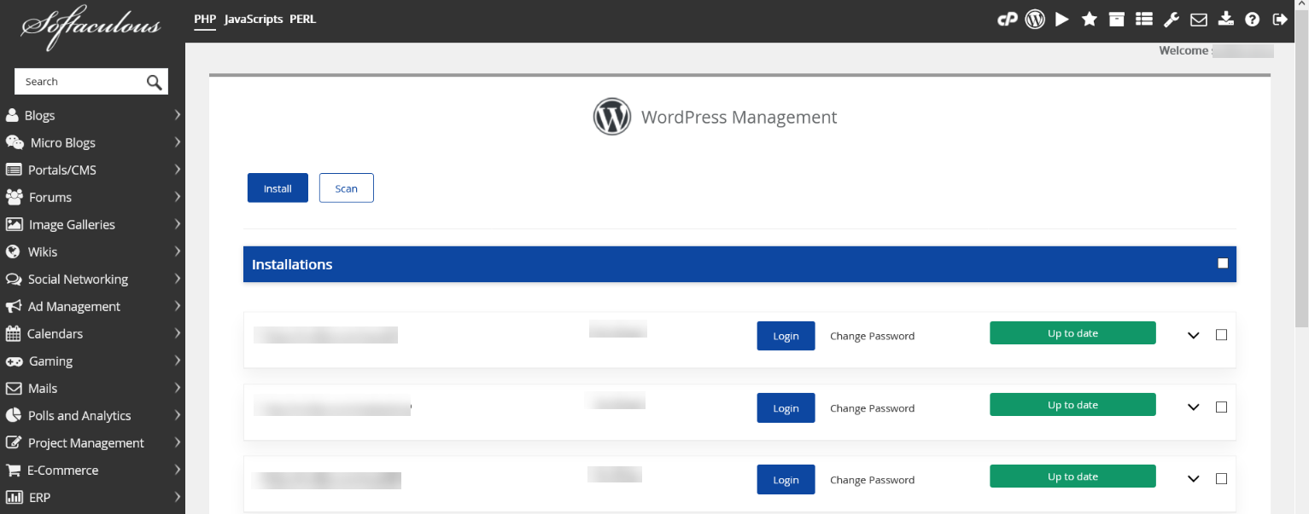Select the wrench settings icon
This screenshot has width=1309, height=514.
point(1171,18)
